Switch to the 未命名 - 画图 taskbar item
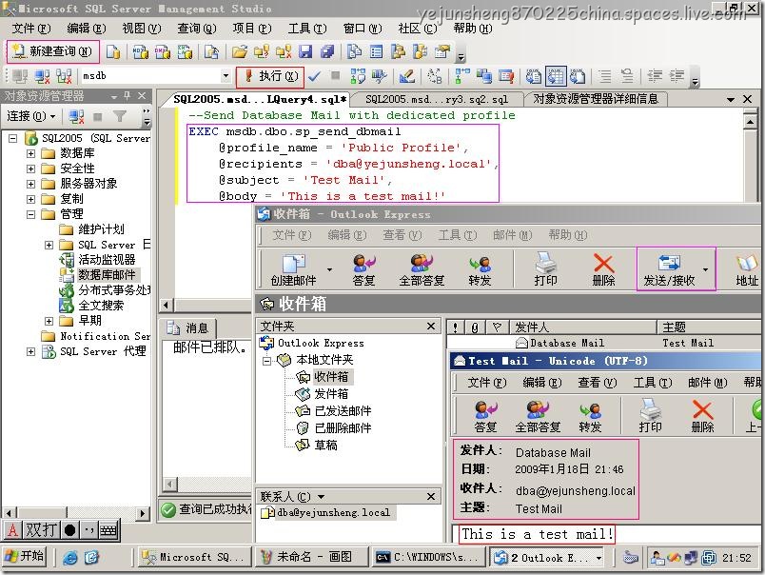Viewport: 765px width, 575px height. (x=311, y=557)
